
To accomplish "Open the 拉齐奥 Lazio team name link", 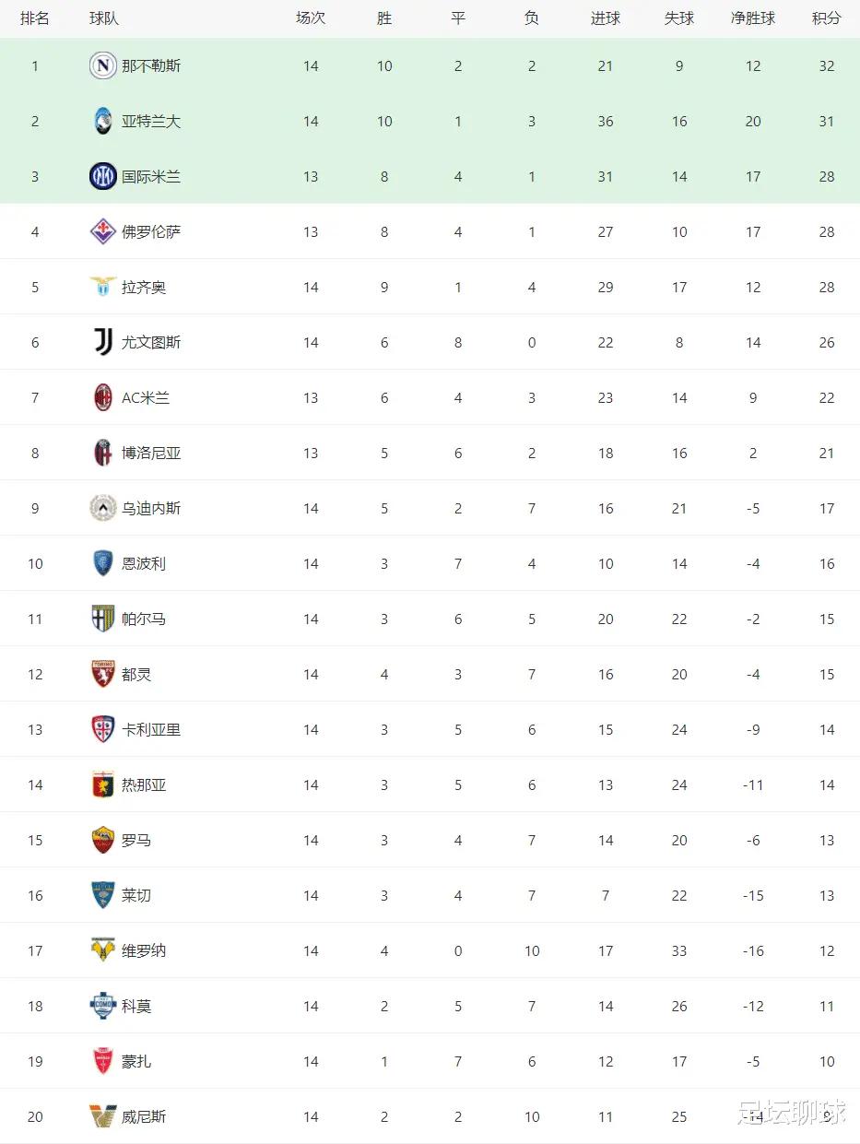I will [144, 287].
